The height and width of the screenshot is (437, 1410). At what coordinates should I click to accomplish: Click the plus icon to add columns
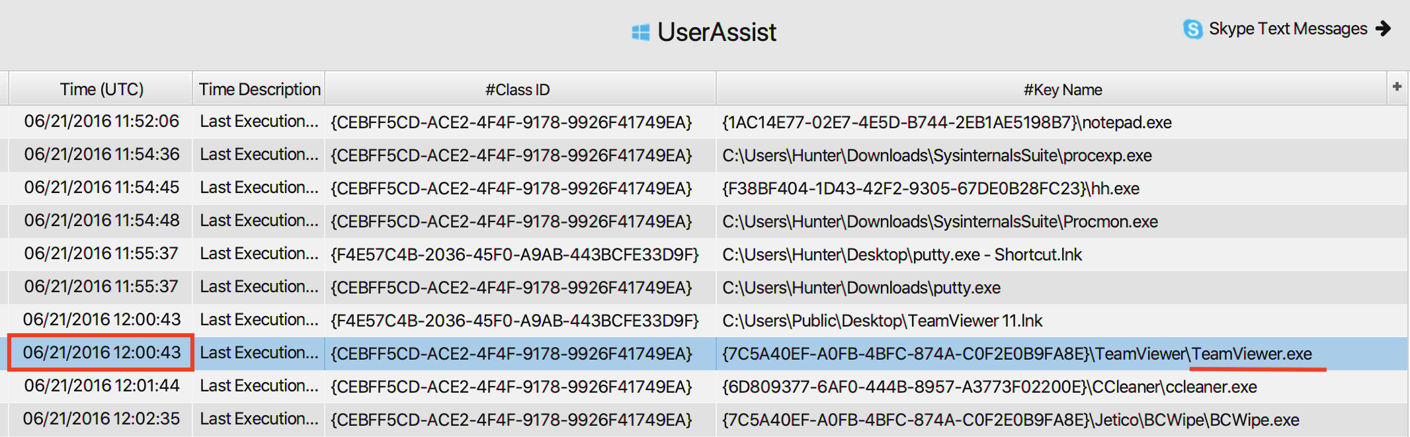point(1397,87)
